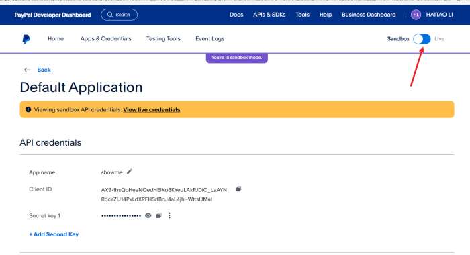Image resolution: width=470 pixels, height=255 pixels.
Task: Open the Home tab
Action: pyautogui.click(x=56, y=39)
